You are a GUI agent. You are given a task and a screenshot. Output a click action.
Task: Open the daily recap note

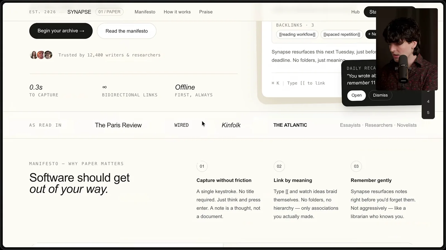357,95
